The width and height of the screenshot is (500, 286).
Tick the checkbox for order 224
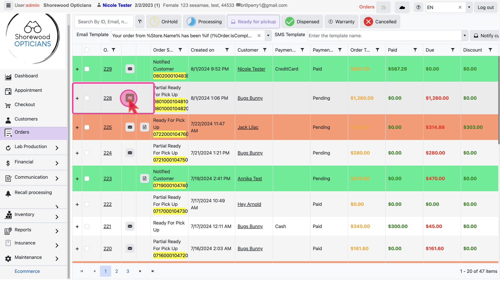87,153
